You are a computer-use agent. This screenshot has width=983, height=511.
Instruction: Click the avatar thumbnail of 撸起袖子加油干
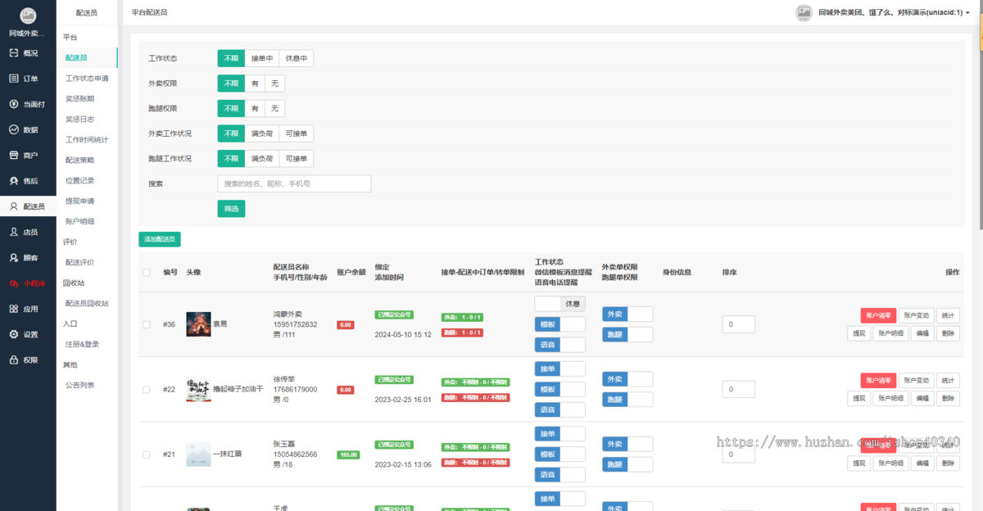(198, 390)
